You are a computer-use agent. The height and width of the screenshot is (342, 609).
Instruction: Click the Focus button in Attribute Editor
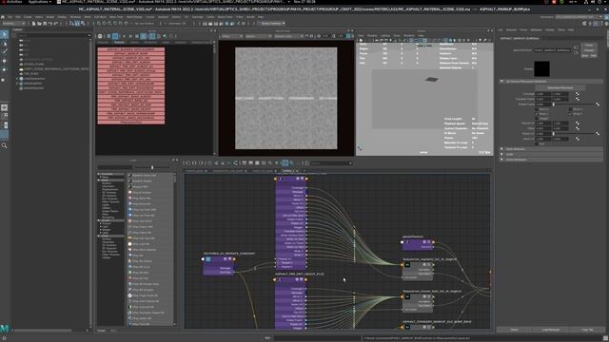point(589,45)
